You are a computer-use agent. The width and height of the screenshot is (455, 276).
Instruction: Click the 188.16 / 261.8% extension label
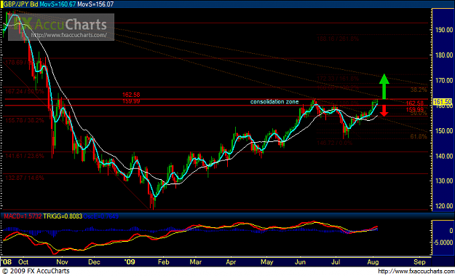tap(338, 39)
